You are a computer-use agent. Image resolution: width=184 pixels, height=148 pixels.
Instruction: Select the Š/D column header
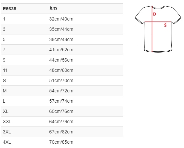point(53,9)
